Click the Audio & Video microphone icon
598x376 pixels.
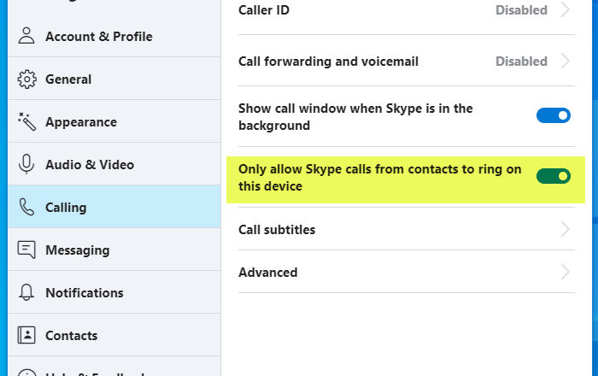point(26,164)
